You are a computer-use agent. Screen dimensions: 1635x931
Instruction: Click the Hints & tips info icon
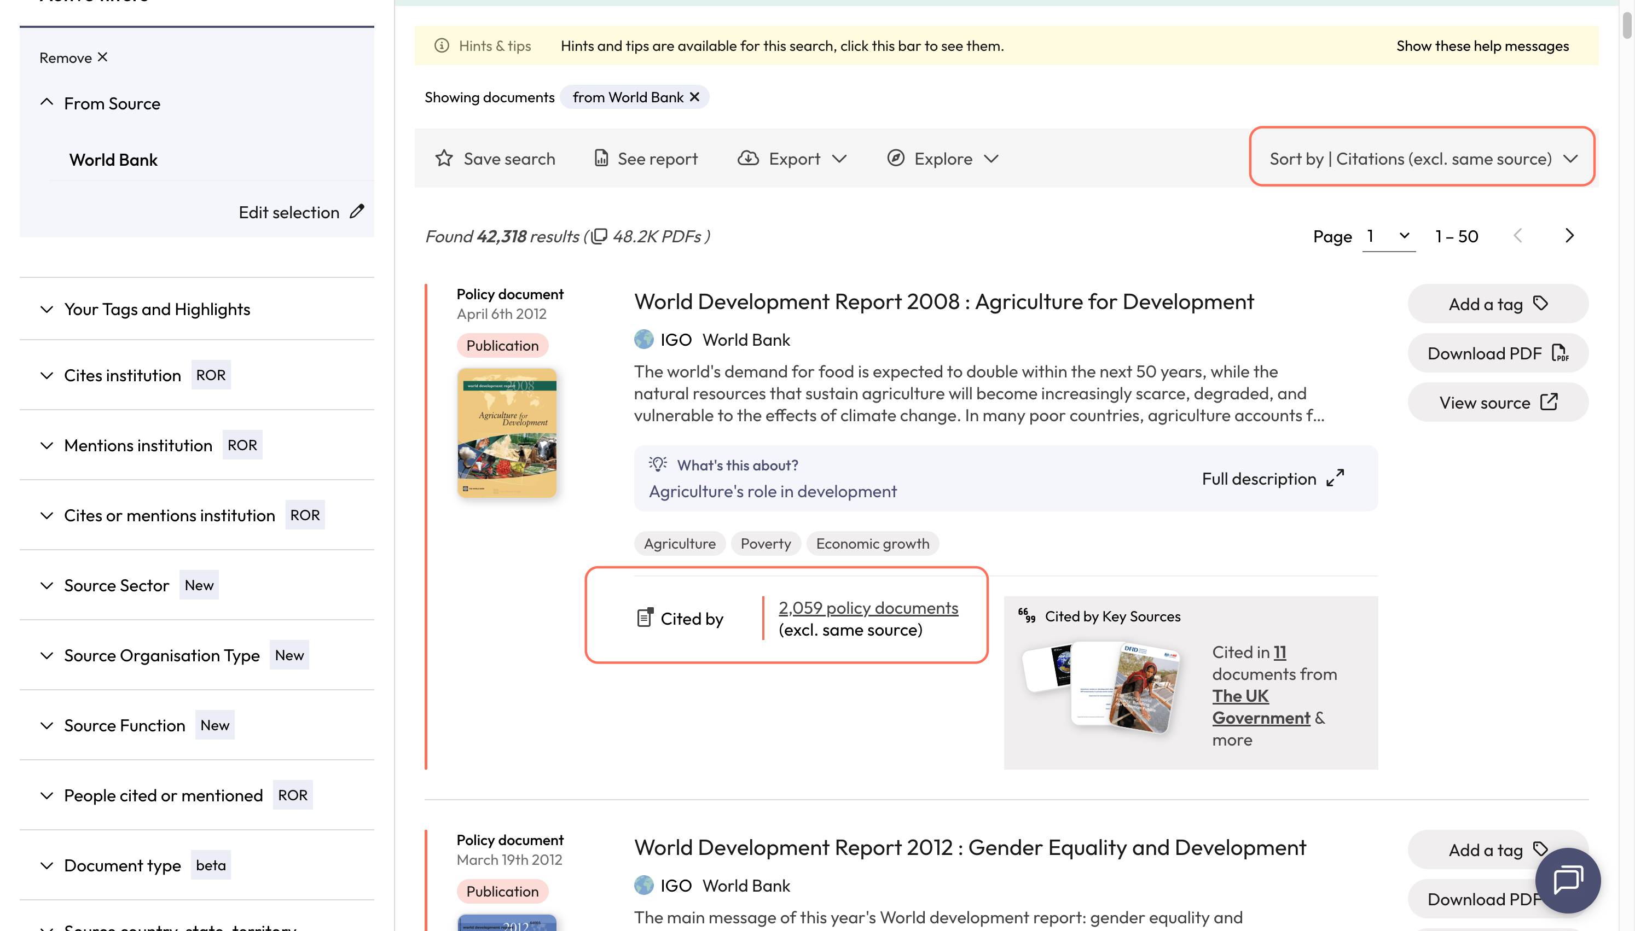click(442, 45)
